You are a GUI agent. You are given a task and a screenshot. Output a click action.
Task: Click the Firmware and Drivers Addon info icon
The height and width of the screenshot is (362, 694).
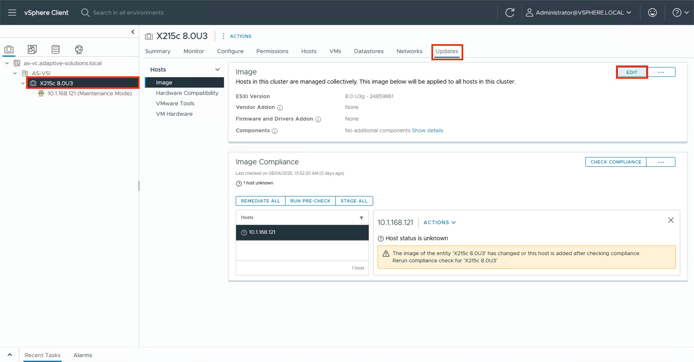point(318,119)
